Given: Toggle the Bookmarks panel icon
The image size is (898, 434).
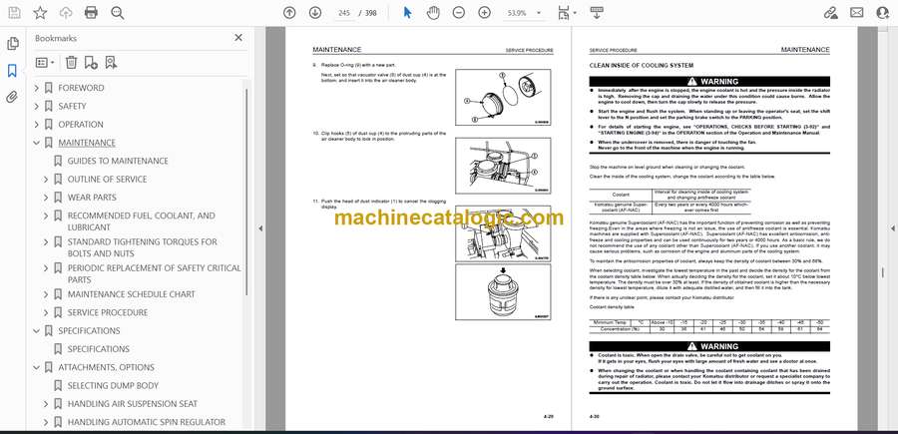Looking at the screenshot, I should [13, 71].
